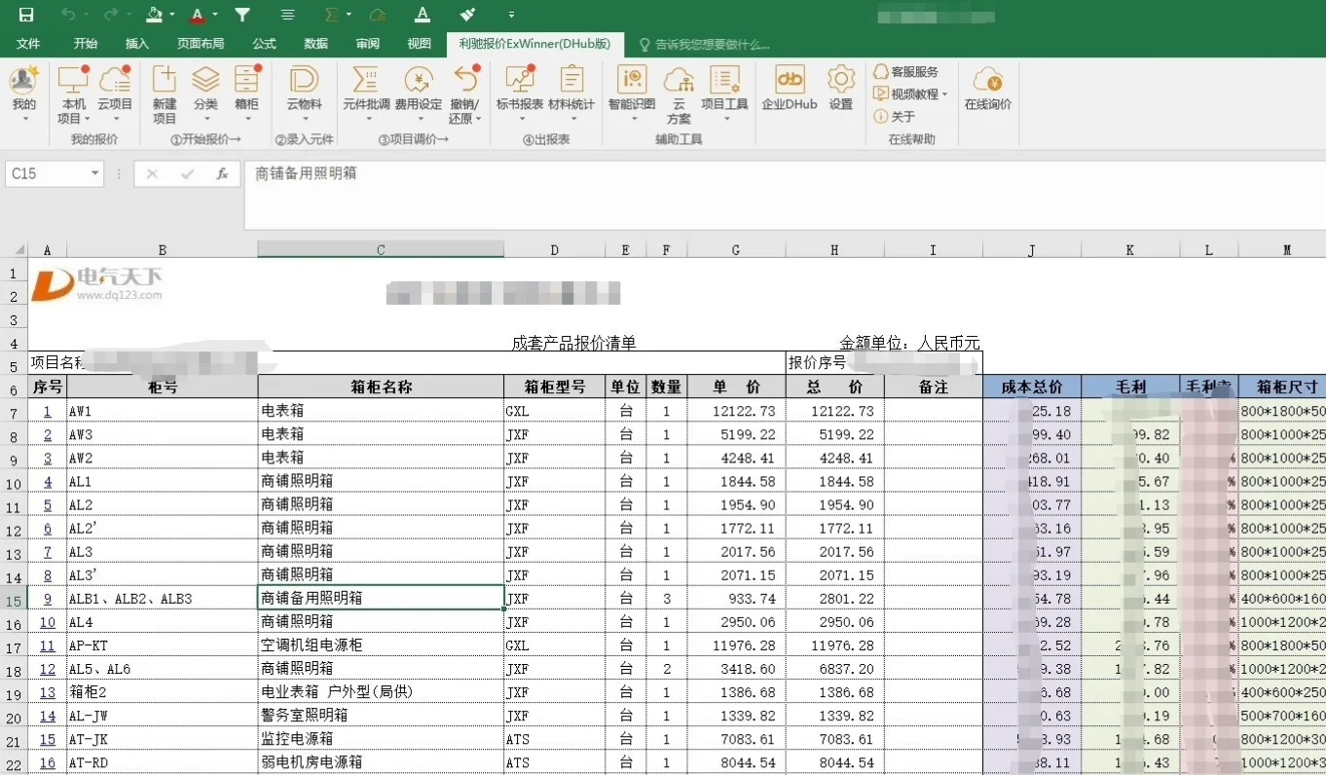
Task: Open the fill color dropdown arrow
Action: (172, 15)
